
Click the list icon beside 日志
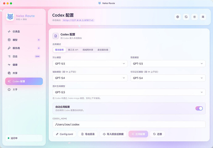[9, 57]
